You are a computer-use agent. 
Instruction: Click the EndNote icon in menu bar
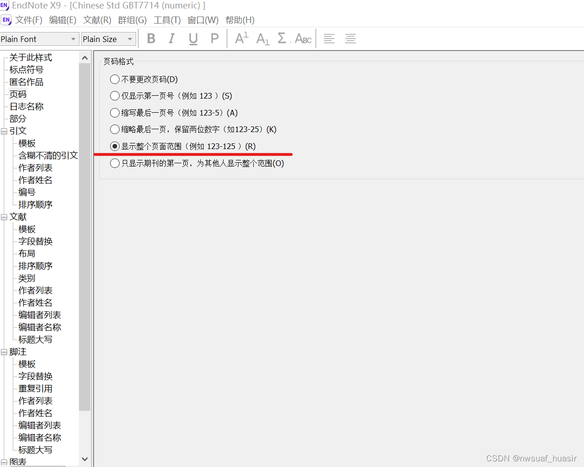coord(6,20)
